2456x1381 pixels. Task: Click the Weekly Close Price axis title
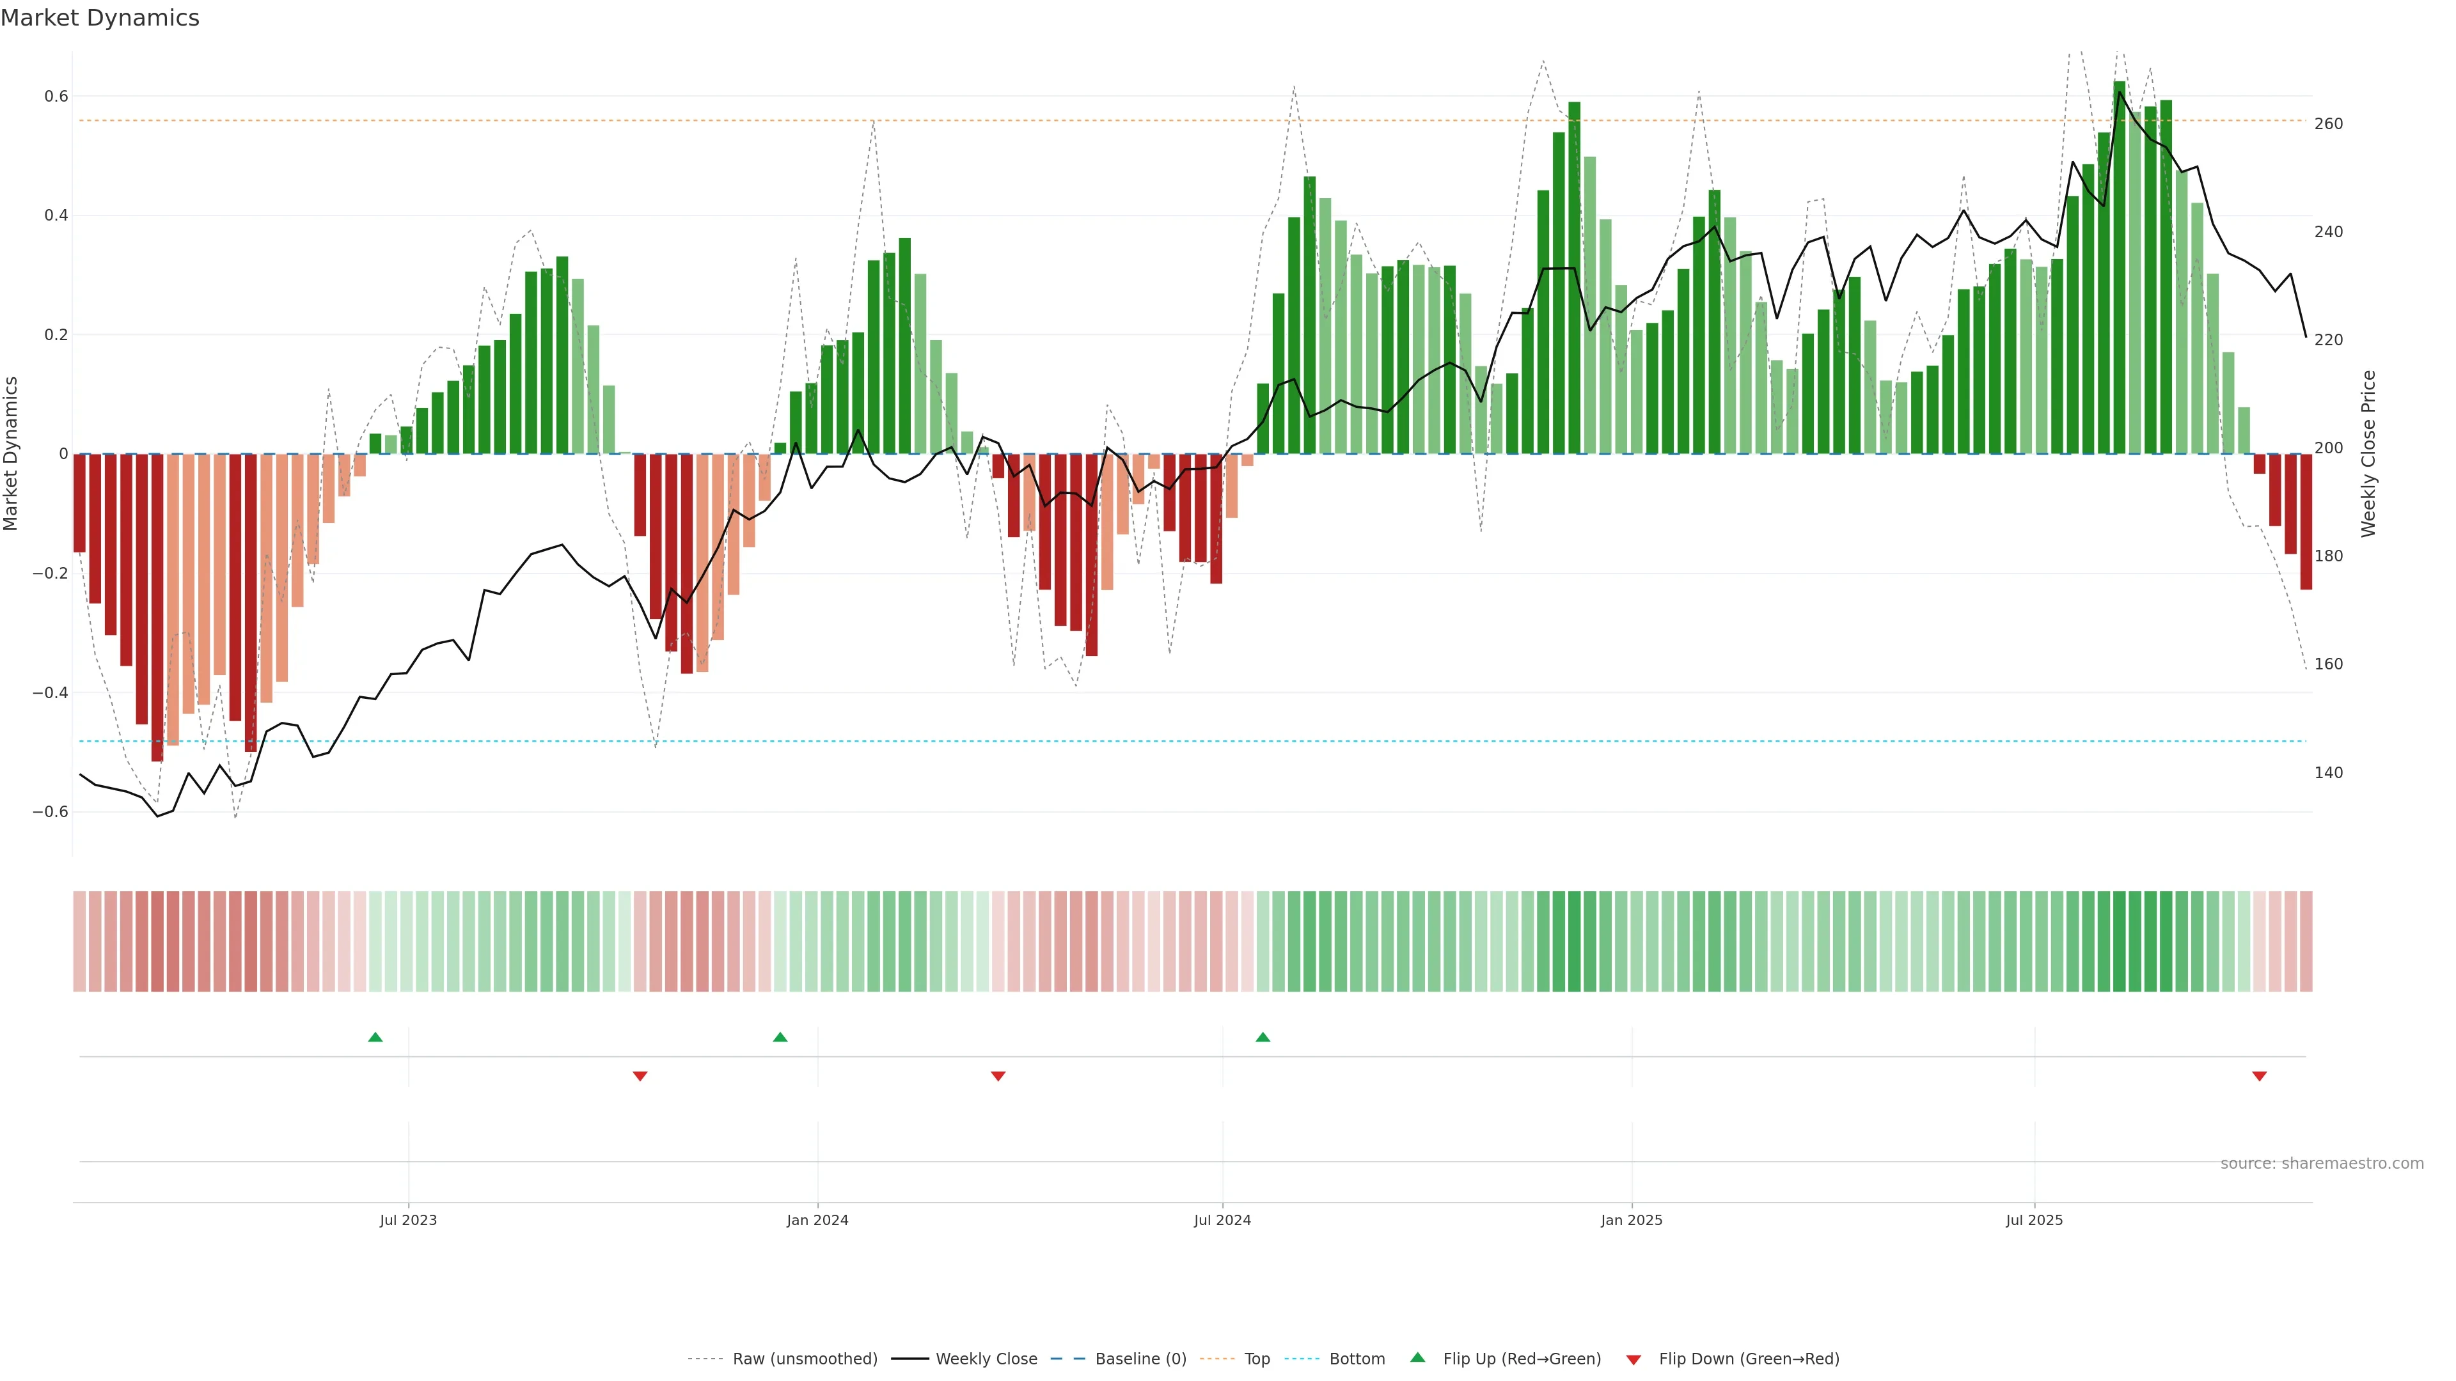pyautogui.click(x=2368, y=454)
